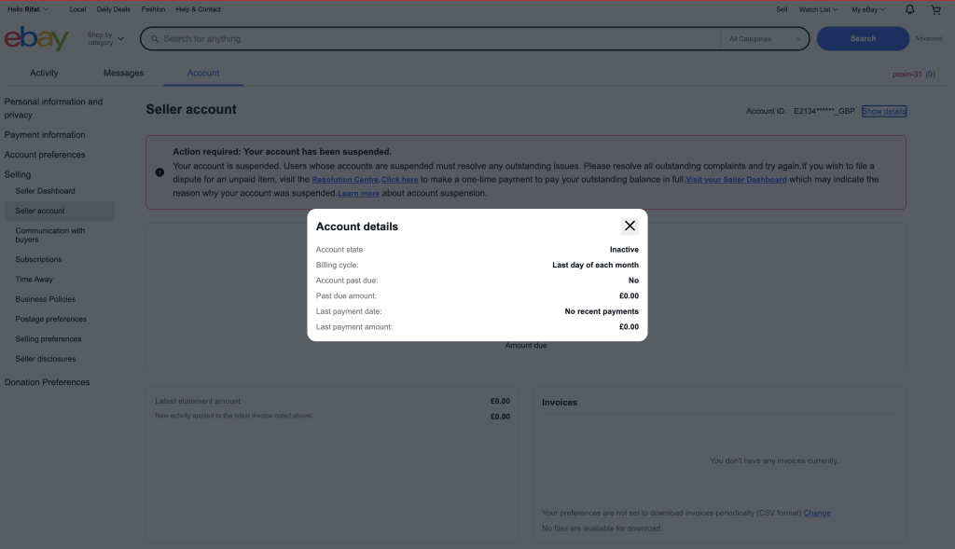Click the 'Past due amount:' label
Screen dimensions: 955x549
click(346, 295)
